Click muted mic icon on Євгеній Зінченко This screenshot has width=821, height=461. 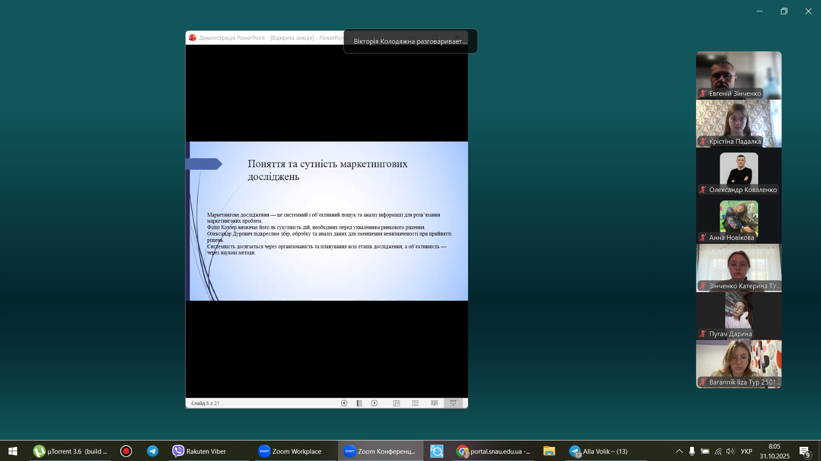[703, 93]
